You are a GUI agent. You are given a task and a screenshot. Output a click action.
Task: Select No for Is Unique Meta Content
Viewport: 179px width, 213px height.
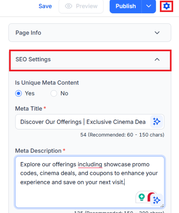tap(54, 94)
